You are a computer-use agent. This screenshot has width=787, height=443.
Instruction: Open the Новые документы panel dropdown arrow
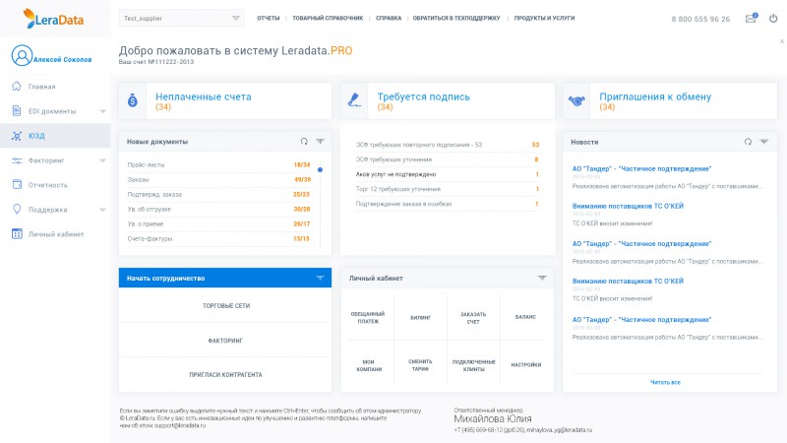click(x=320, y=141)
